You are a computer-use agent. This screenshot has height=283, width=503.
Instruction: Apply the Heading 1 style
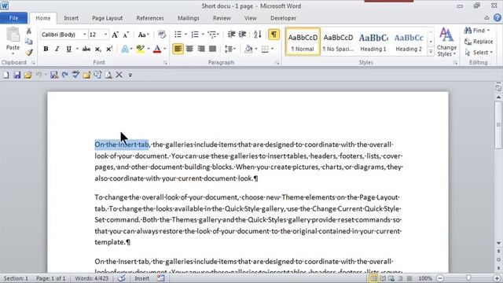click(x=373, y=42)
